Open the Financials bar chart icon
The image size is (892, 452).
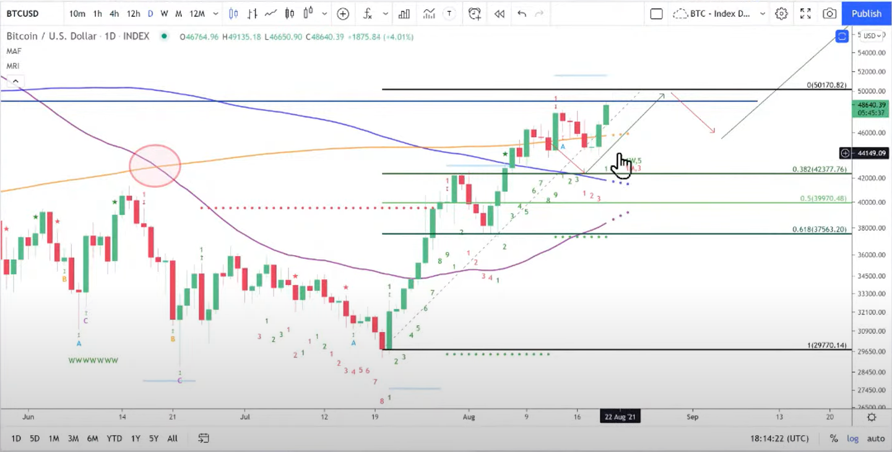(404, 14)
